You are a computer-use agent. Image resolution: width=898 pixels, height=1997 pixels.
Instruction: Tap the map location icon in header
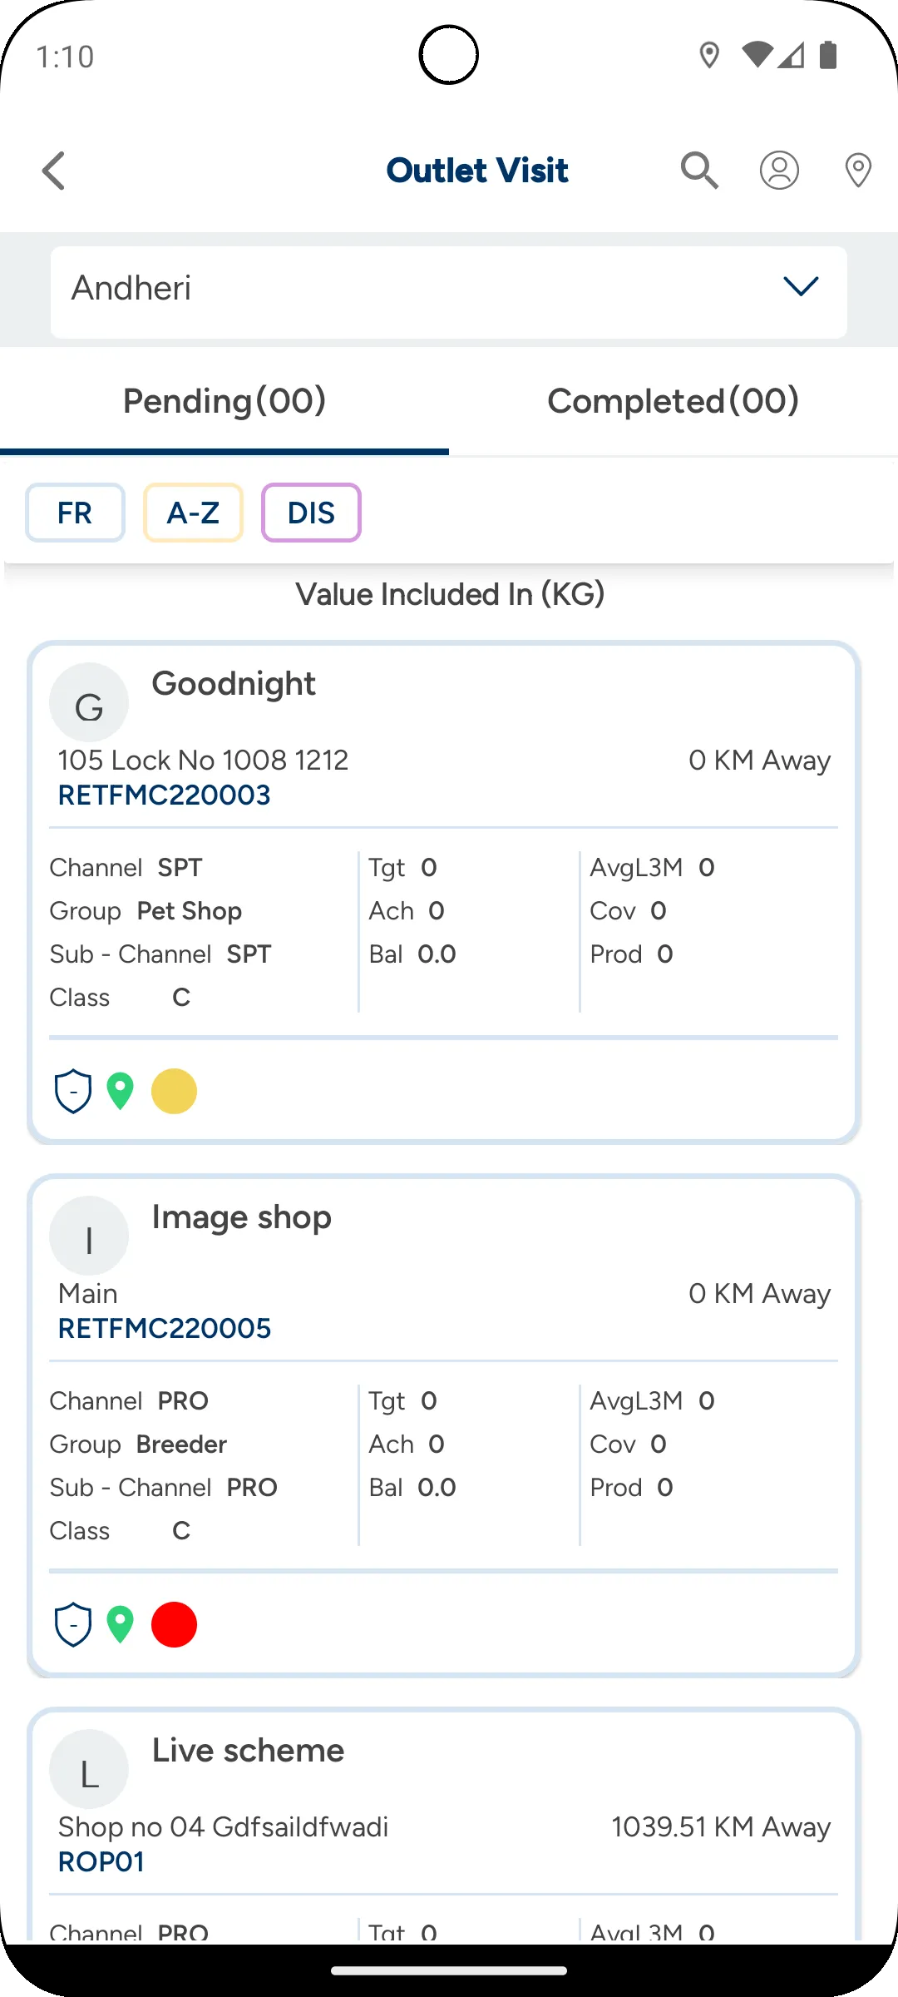(858, 171)
